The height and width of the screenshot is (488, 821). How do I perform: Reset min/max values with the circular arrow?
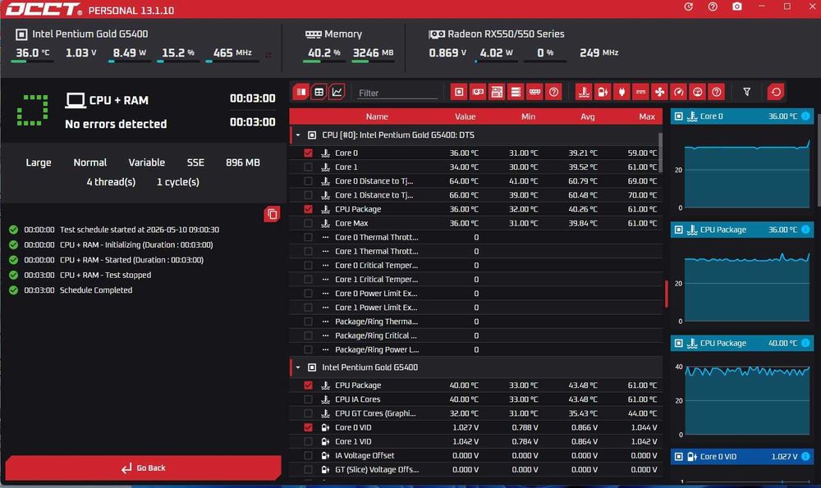pyautogui.click(x=776, y=92)
